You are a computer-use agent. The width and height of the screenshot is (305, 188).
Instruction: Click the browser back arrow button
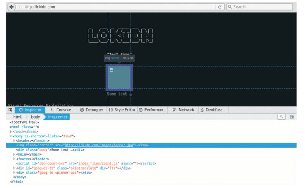[11, 7]
